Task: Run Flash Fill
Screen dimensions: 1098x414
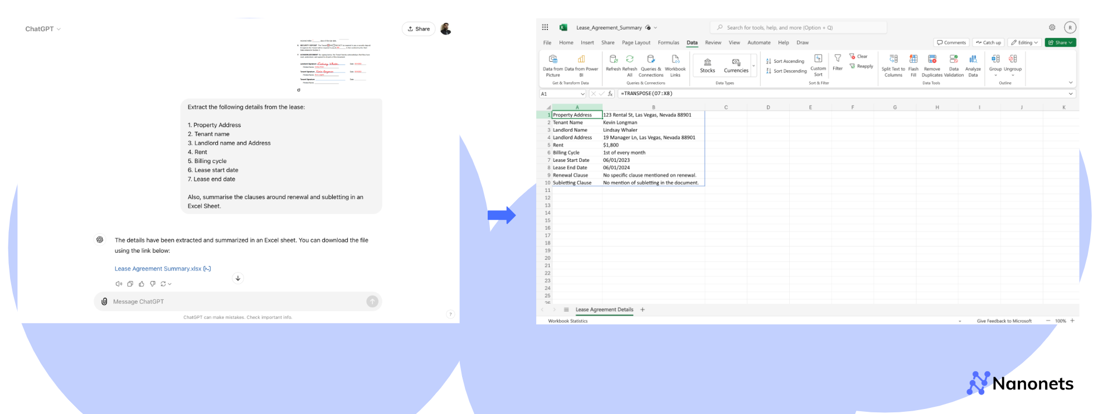Action: [x=914, y=65]
